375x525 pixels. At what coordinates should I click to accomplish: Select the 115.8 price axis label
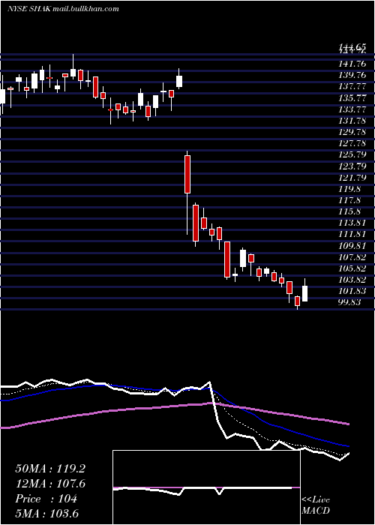coord(349,211)
